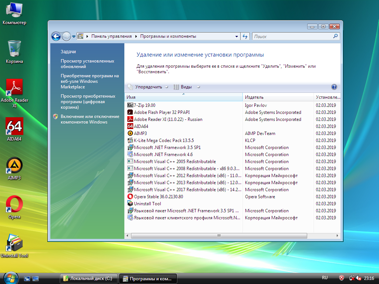This screenshot has width=379, height=284.
Task: Click the blue help question mark icon
Action: [x=334, y=87]
